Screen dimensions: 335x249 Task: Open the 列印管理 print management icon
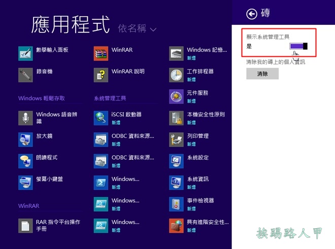pyautogui.click(x=176, y=139)
